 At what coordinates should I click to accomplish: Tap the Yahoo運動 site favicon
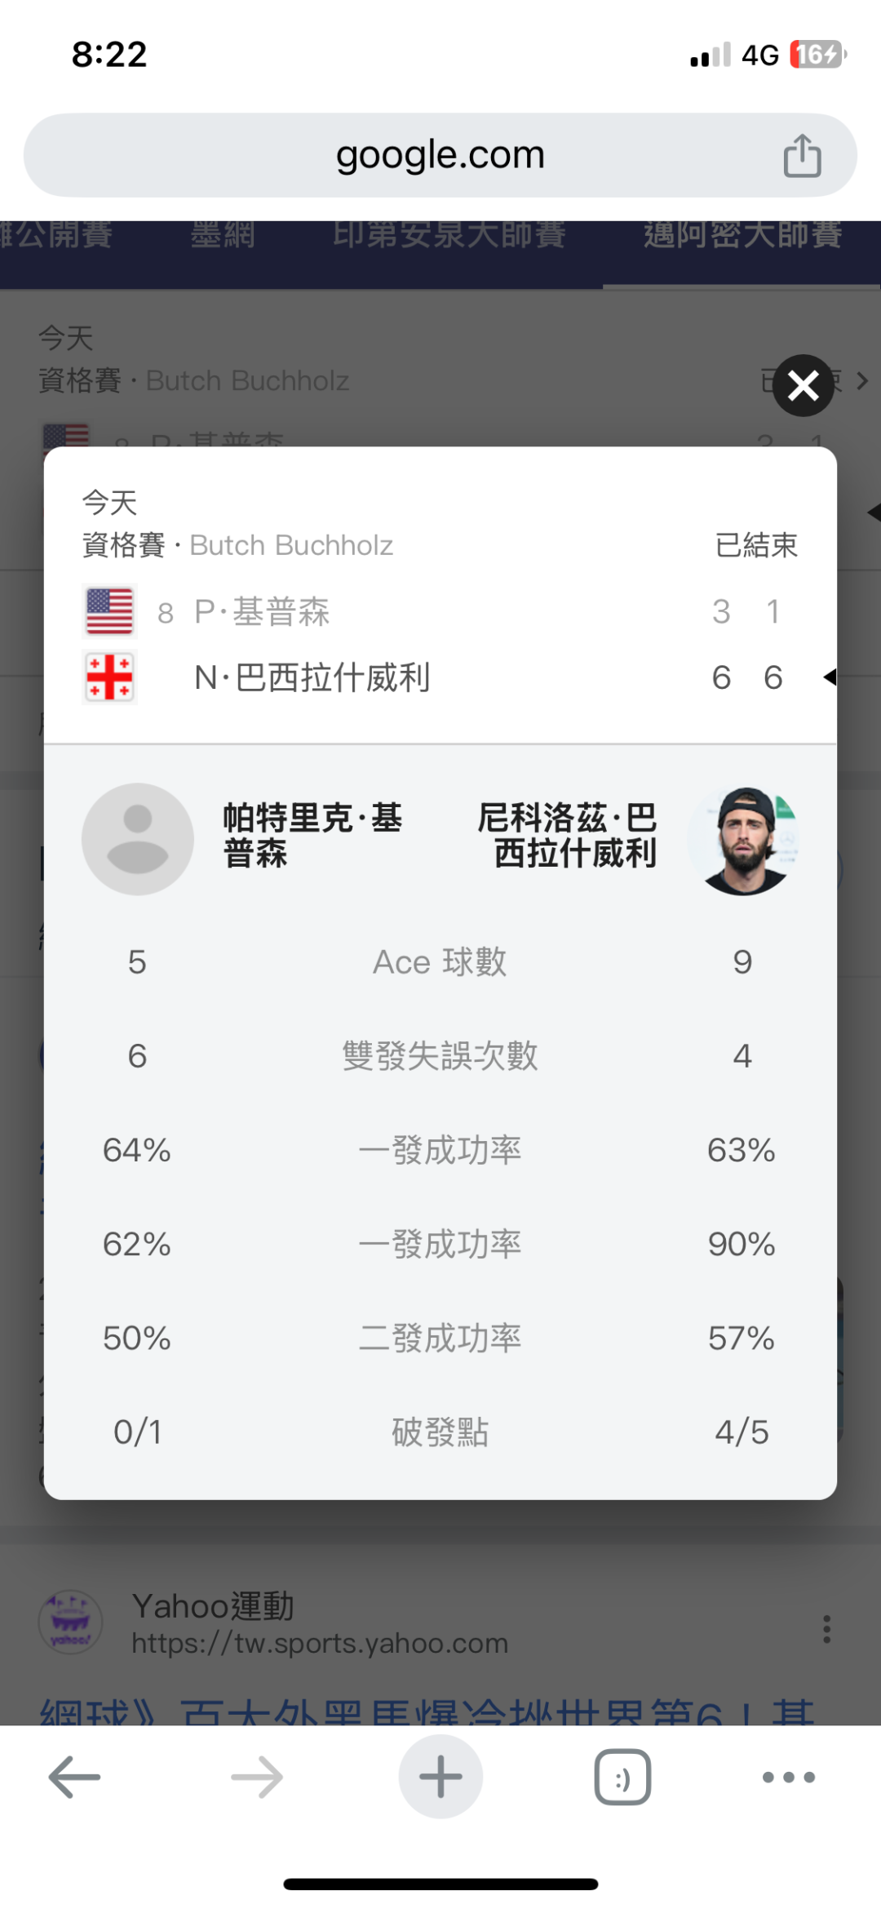(71, 1623)
